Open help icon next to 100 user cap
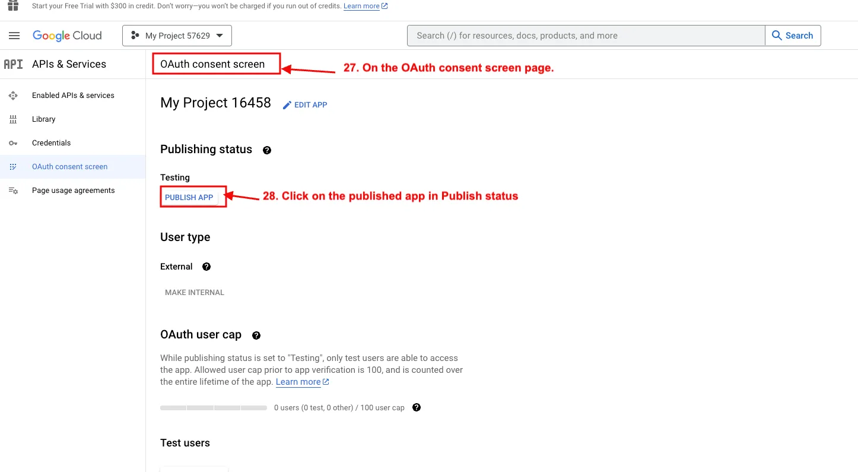 click(417, 407)
